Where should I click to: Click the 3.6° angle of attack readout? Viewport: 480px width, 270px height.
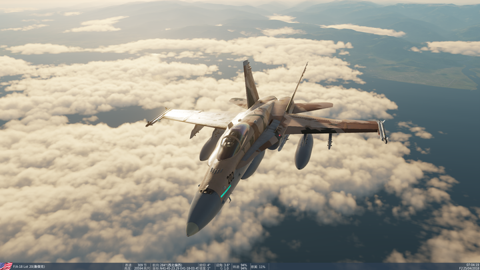(227, 265)
